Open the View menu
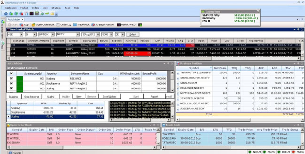This screenshot has width=305, height=154. [x=45, y=8]
